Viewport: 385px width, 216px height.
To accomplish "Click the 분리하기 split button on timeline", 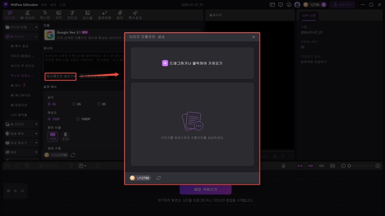I will click(49, 166).
